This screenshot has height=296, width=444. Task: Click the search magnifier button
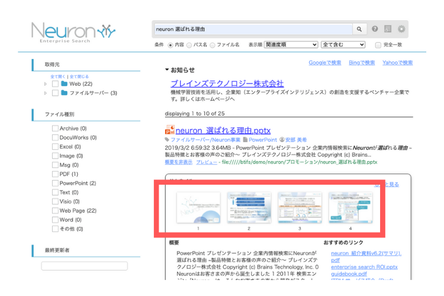pyautogui.click(x=359, y=29)
